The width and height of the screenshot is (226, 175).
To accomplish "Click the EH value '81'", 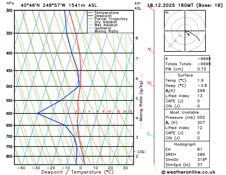I will click(x=200, y=149).
